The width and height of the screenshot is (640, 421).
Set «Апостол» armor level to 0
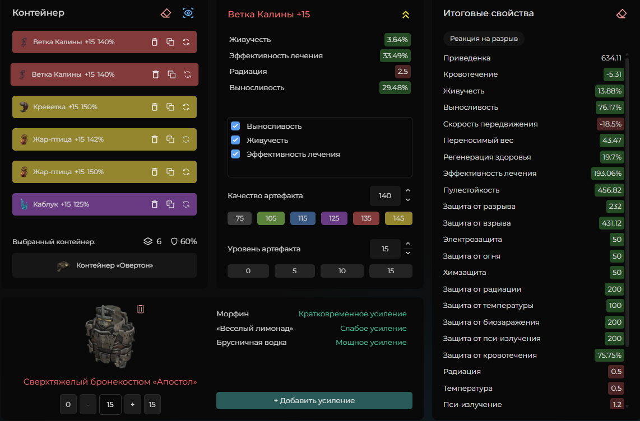pos(68,404)
